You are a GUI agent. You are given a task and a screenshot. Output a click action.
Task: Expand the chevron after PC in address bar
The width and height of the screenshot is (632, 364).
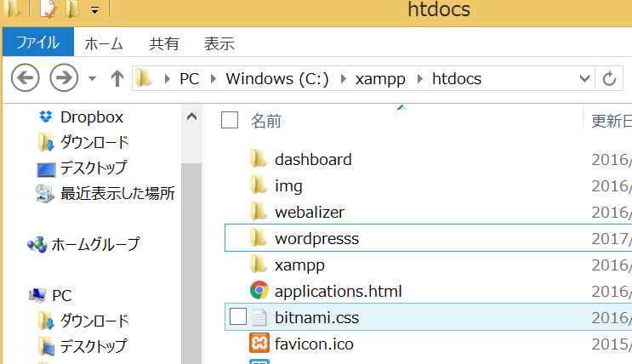click(214, 78)
